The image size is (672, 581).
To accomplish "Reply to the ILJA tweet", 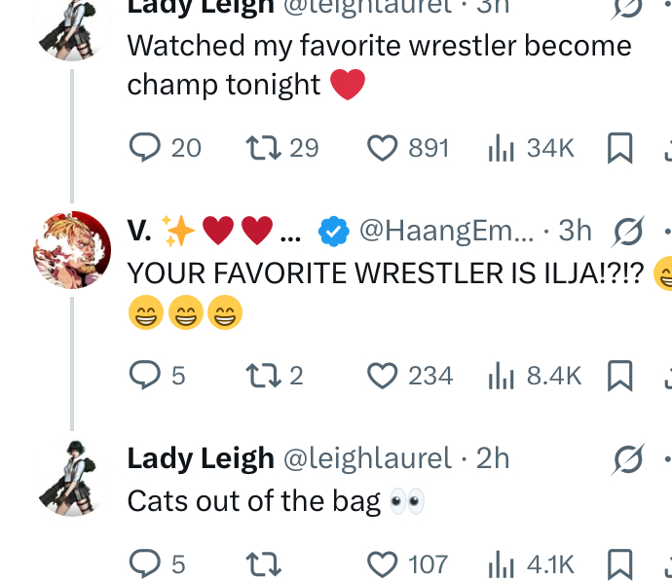I will pos(145,375).
